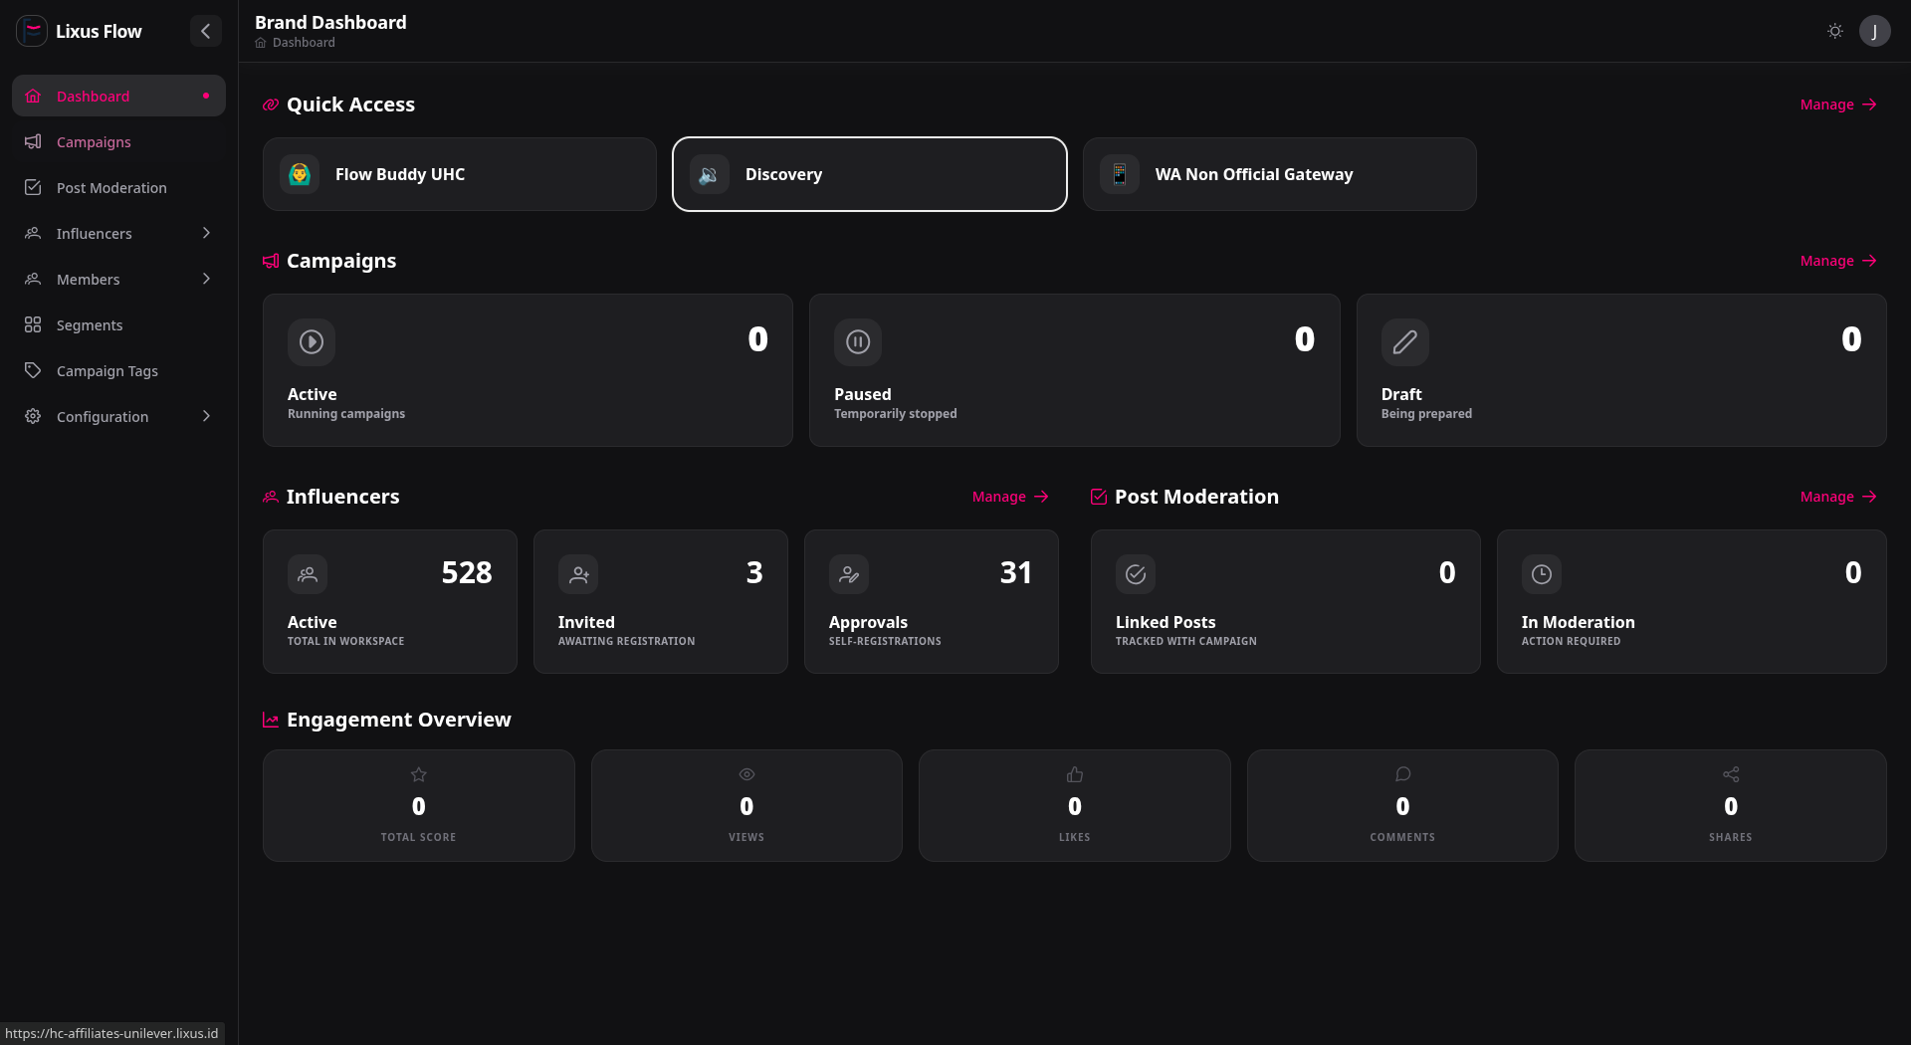This screenshot has width=1911, height=1045.
Task: Expand the Members sidebar submenu chevron
Action: point(206,279)
